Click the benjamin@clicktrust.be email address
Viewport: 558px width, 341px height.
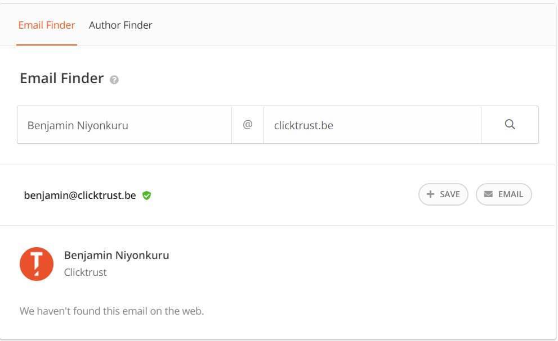(x=80, y=195)
